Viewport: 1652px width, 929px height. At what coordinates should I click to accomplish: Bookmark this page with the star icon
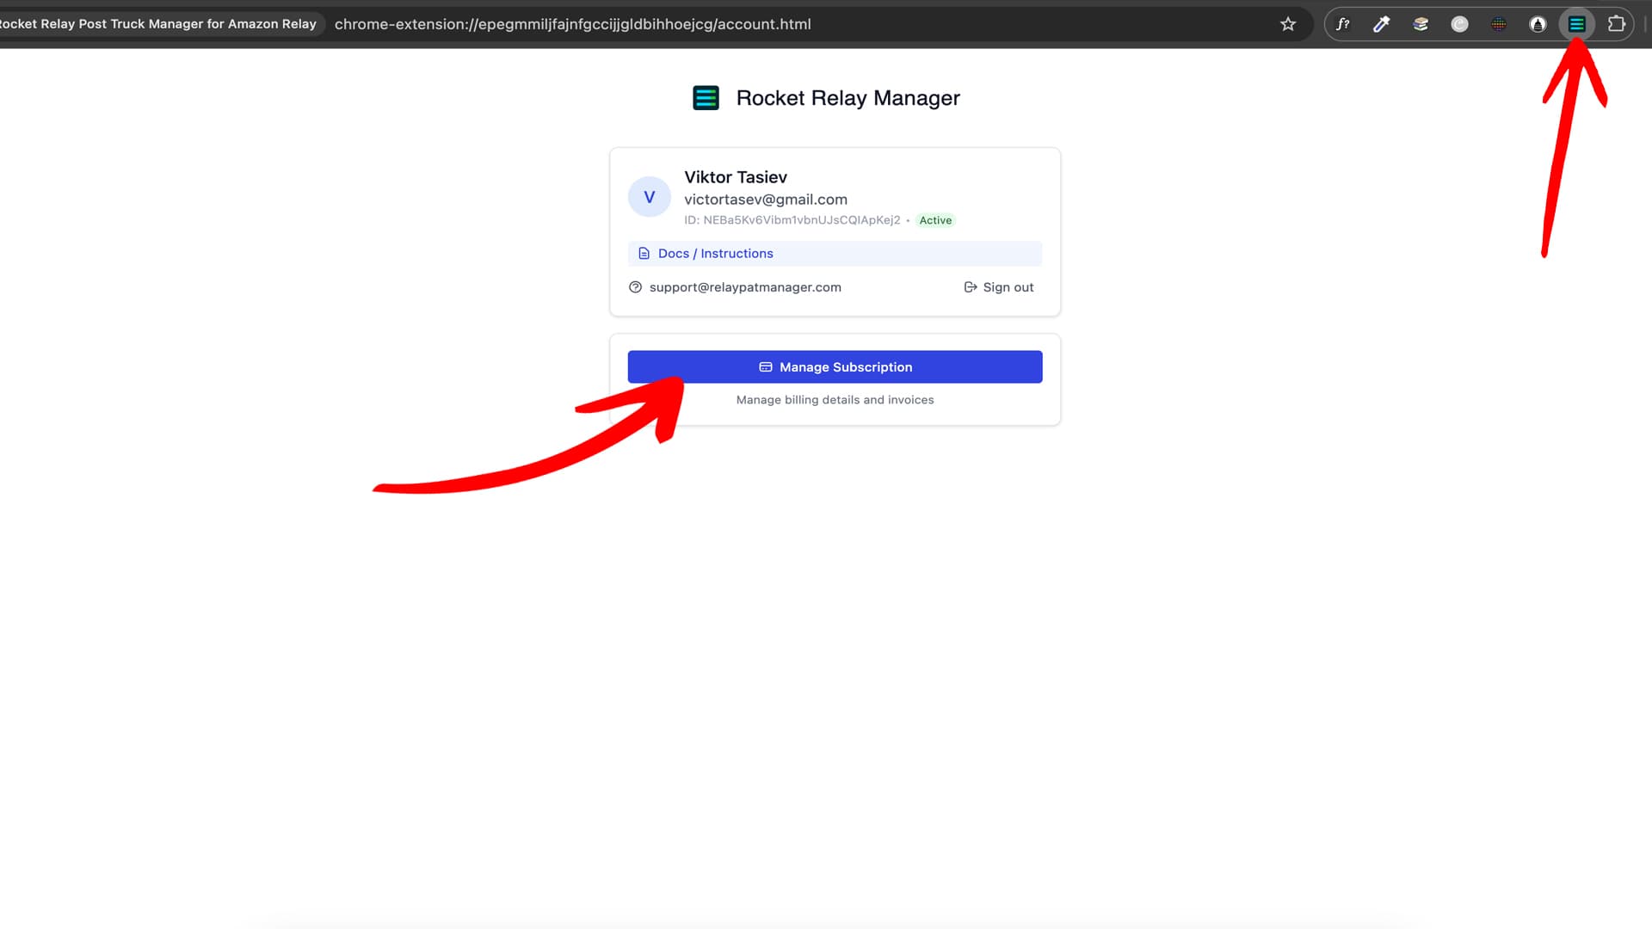coord(1288,24)
